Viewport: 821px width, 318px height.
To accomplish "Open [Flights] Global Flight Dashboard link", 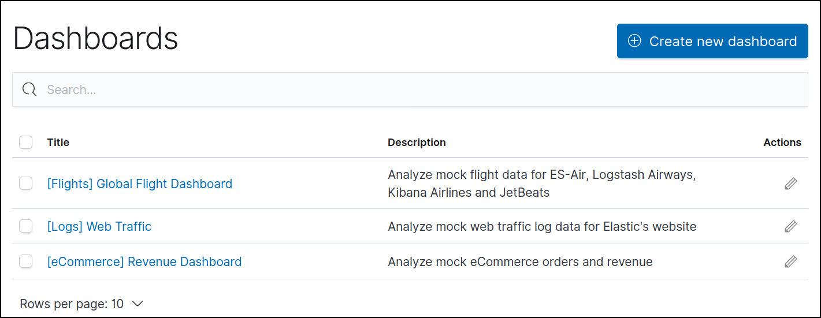I will [139, 184].
